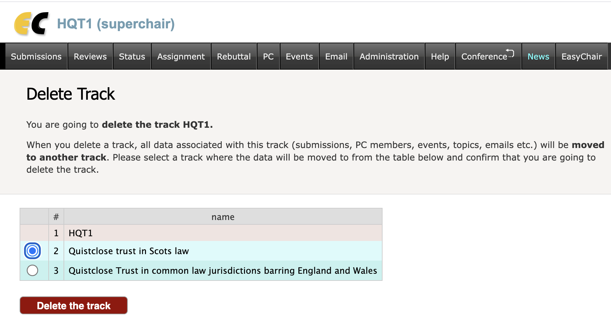The height and width of the screenshot is (317, 611).
Task: Open the Submissions menu
Action: coord(36,56)
